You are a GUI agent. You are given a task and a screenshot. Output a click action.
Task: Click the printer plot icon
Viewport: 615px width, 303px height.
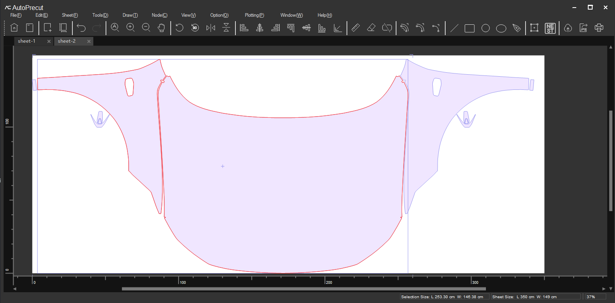tap(599, 28)
